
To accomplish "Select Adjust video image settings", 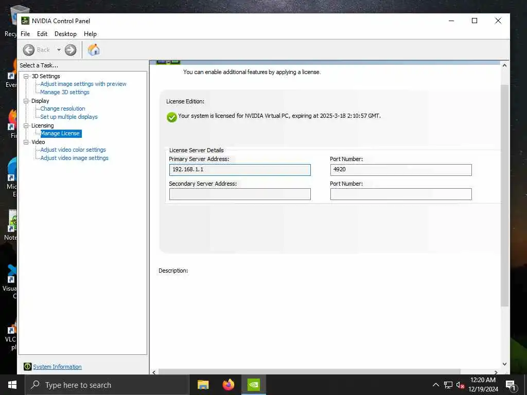I will pos(75,158).
